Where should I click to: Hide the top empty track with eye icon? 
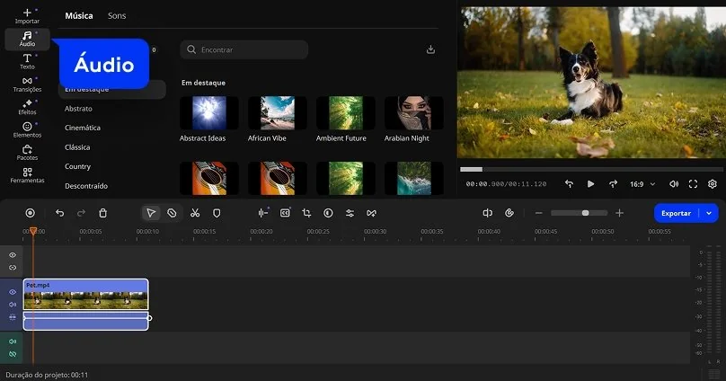click(13, 255)
